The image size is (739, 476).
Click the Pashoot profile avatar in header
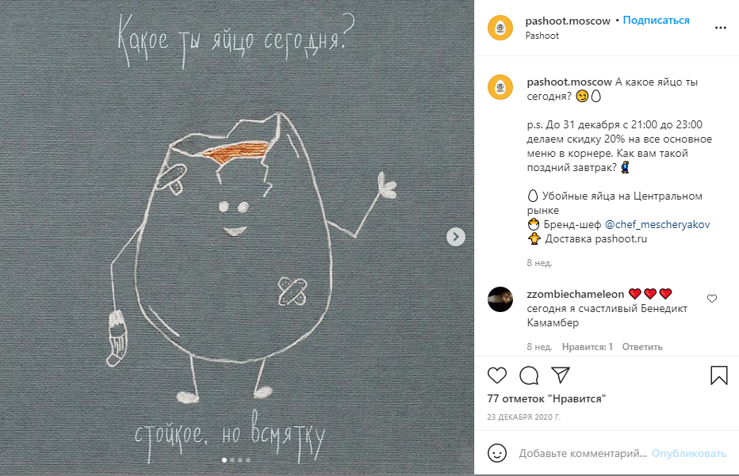pos(500,28)
